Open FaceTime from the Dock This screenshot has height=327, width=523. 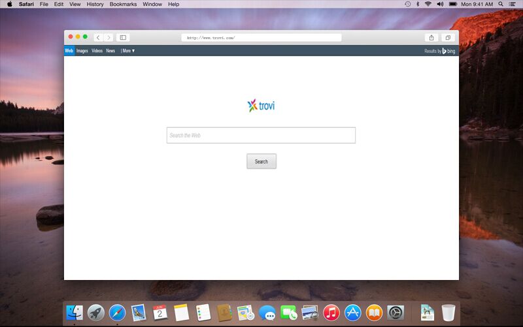(x=288, y=313)
